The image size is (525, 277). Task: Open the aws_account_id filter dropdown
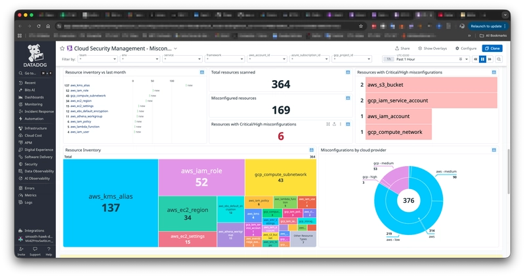[267, 59]
